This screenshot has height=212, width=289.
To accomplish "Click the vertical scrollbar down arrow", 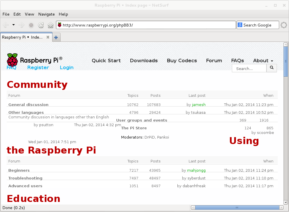I will click(x=286, y=202).
